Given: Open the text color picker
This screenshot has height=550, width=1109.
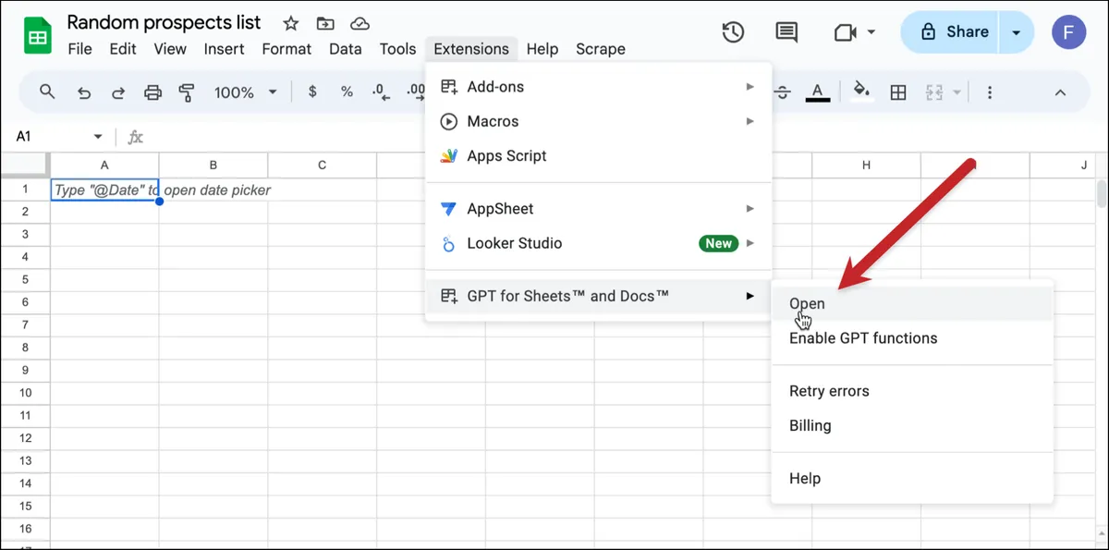Looking at the screenshot, I should 817,92.
